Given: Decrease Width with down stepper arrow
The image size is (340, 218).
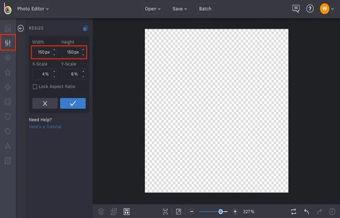Looking at the screenshot, I should pyautogui.click(x=54, y=55).
